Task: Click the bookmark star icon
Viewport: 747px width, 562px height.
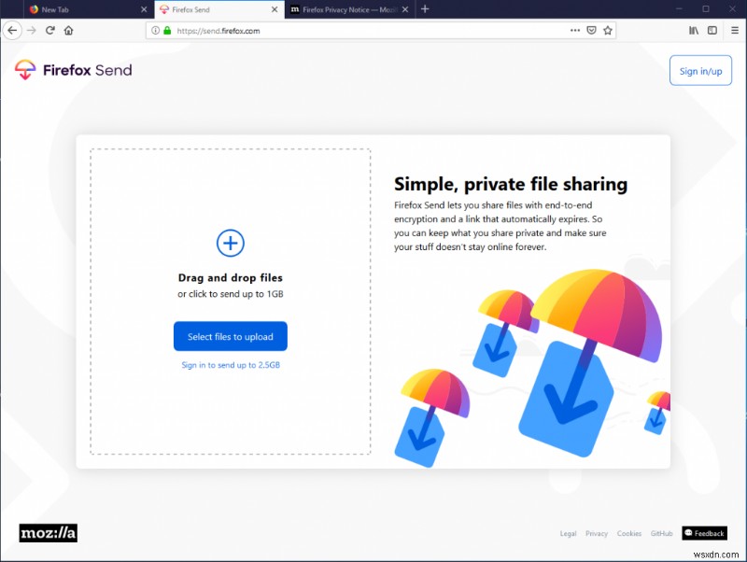Action: click(608, 30)
